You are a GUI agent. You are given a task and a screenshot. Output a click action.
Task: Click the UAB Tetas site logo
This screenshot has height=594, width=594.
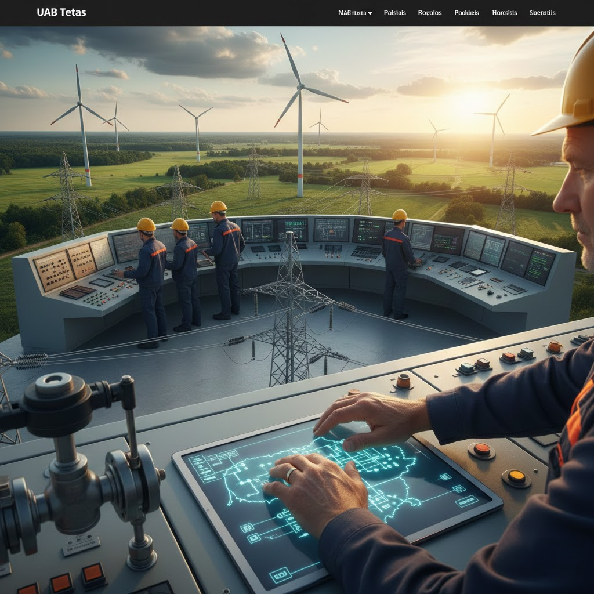(61, 12)
